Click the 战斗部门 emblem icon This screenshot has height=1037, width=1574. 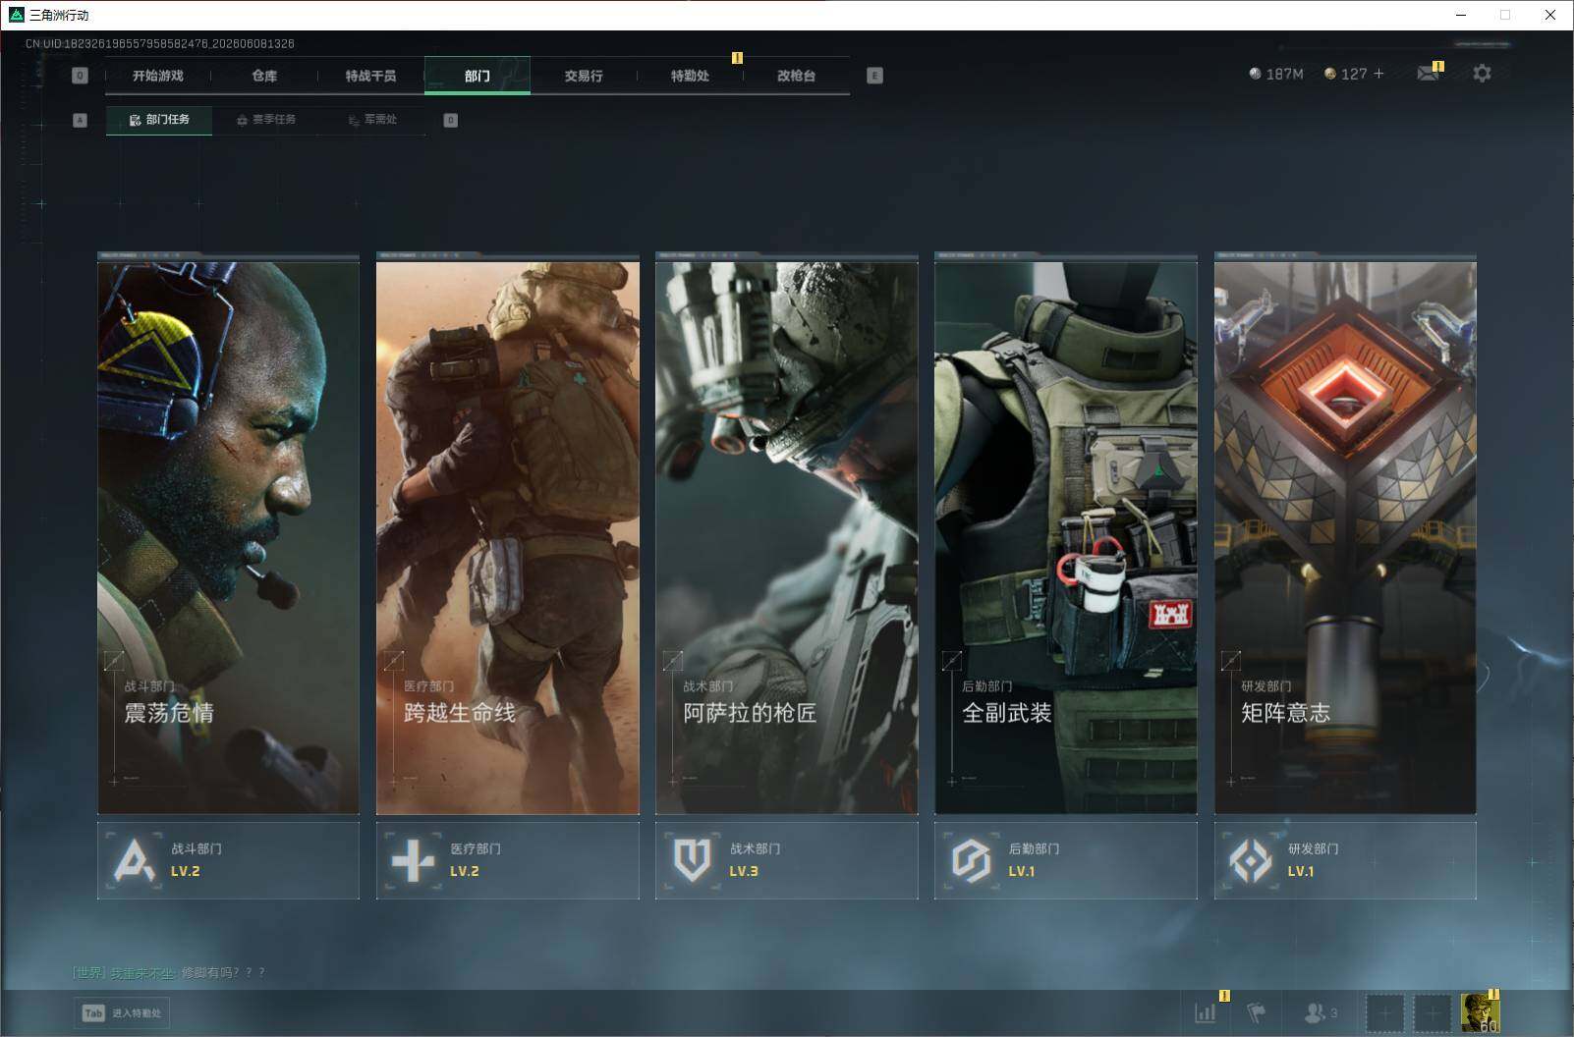135,860
